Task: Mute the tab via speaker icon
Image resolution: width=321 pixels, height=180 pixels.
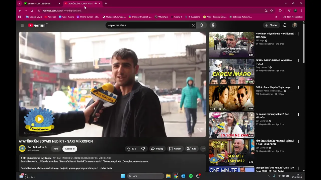Action: click(x=96, y=3)
